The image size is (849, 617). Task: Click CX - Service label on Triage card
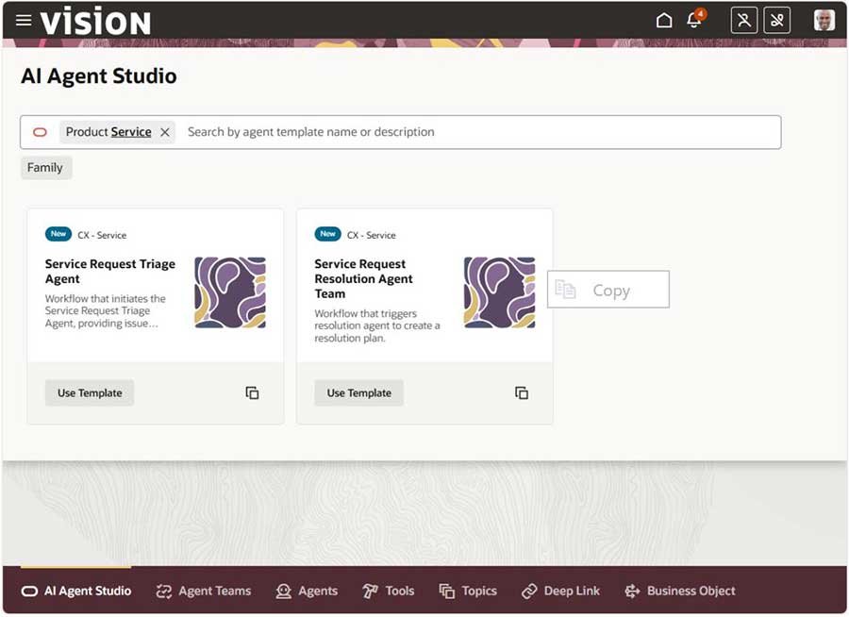coord(102,235)
